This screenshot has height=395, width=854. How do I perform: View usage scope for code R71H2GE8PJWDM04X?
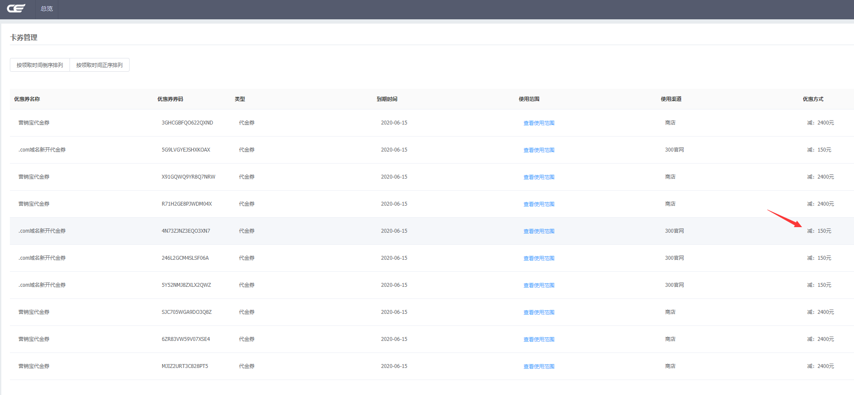(539, 204)
